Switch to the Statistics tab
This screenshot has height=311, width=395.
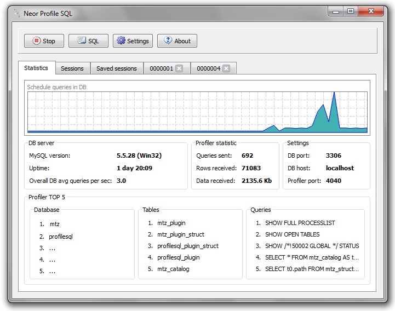[37, 68]
